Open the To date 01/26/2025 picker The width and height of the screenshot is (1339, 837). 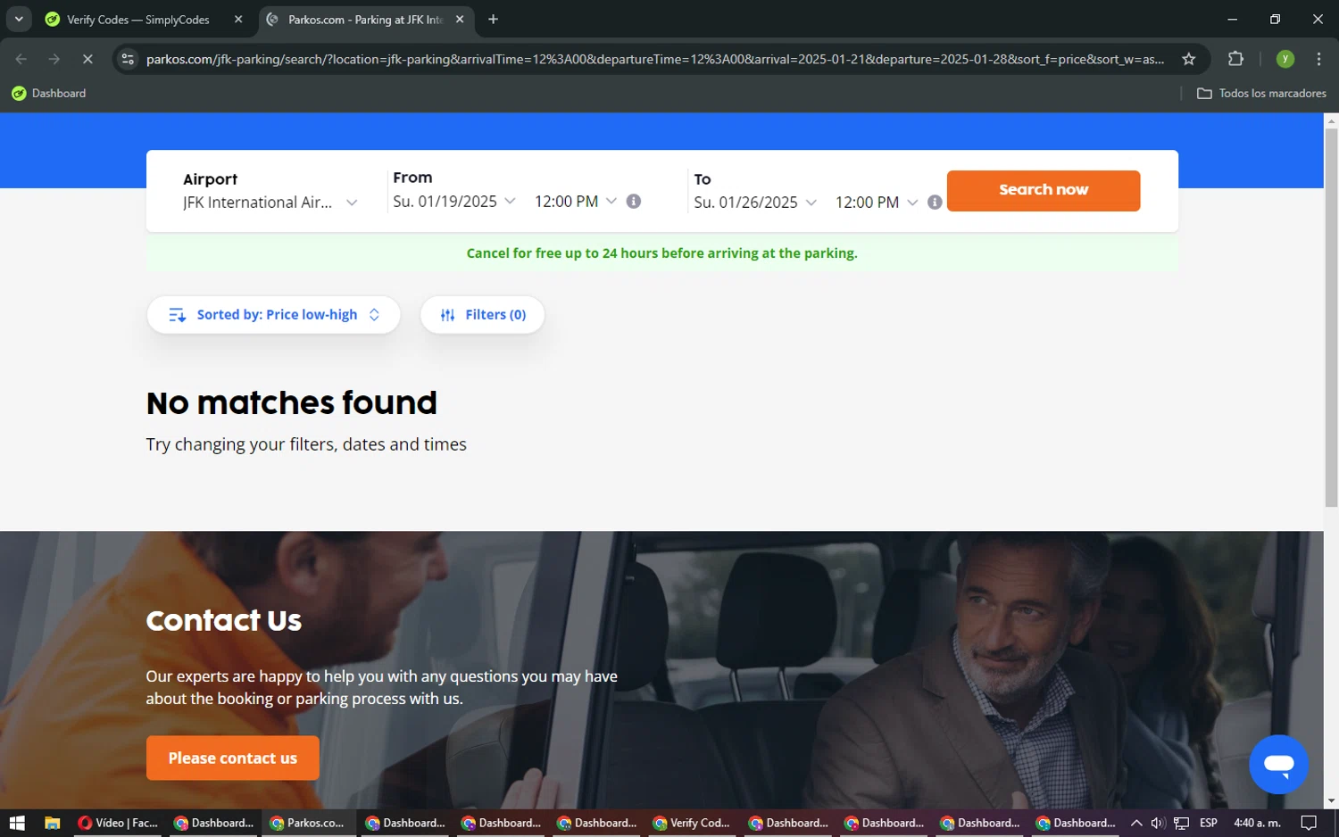click(755, 203)
